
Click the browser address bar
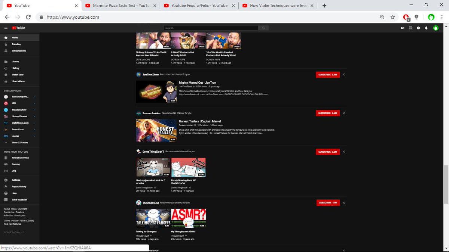pos(210,17)
